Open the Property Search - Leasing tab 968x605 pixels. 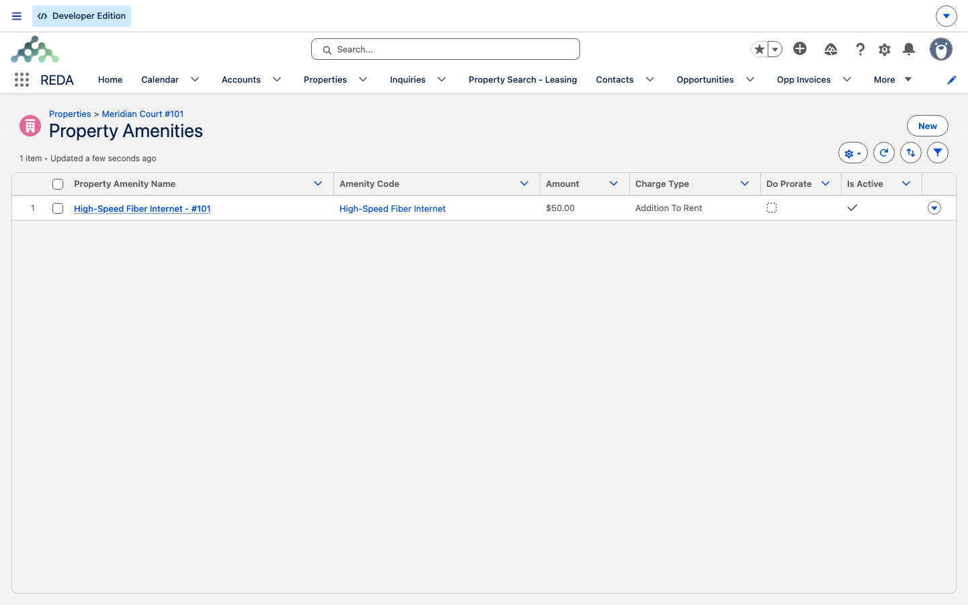[522, 79]
